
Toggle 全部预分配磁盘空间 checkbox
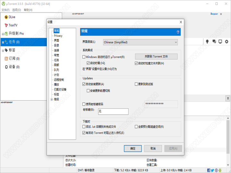pyautogui.click(x=136, y=127)
